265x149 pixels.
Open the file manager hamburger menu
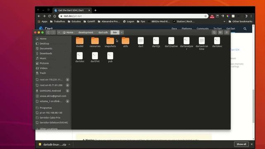pos(227,32)
